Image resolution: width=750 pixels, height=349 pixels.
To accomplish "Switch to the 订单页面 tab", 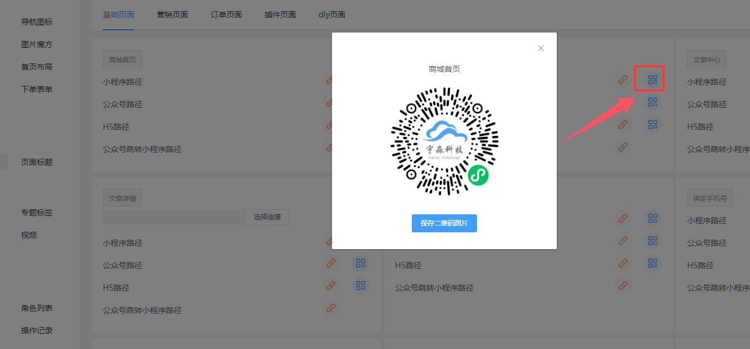I will pos(226,15).
